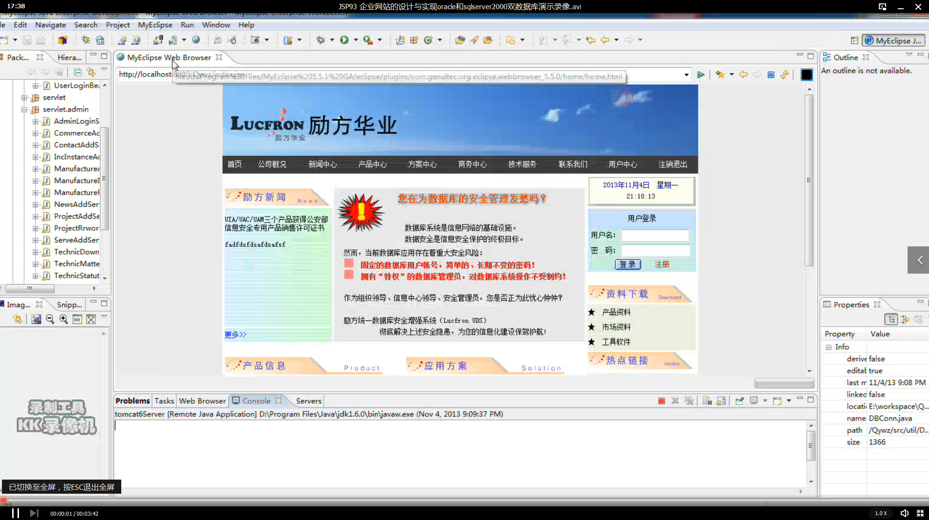Pause the video playback

click(16, 513)
